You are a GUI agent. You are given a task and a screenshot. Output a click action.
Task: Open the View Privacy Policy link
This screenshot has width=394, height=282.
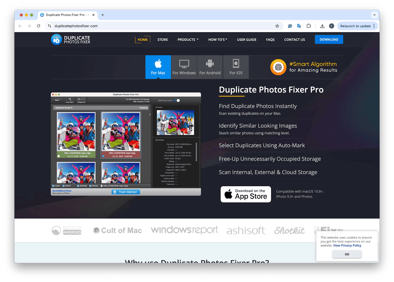pos(347,245)
